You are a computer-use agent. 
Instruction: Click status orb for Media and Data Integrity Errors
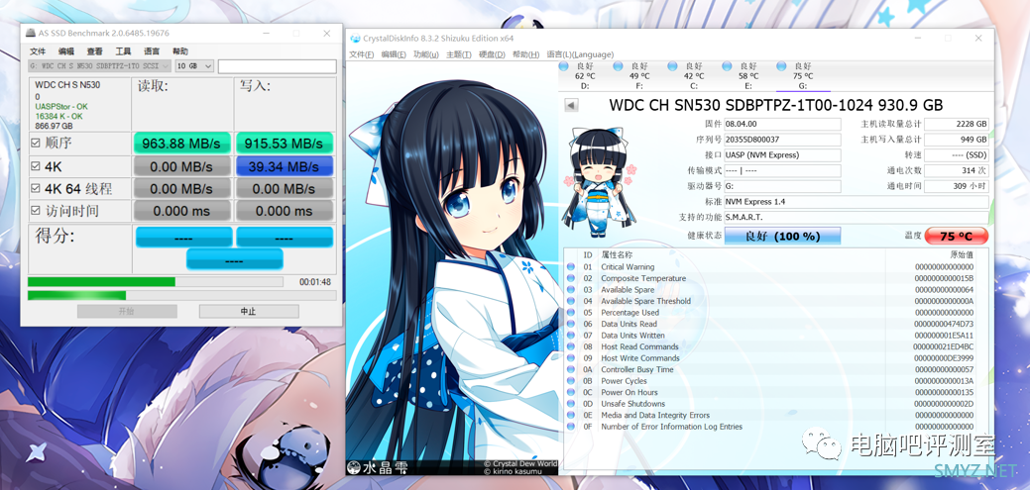pos(571,415)
